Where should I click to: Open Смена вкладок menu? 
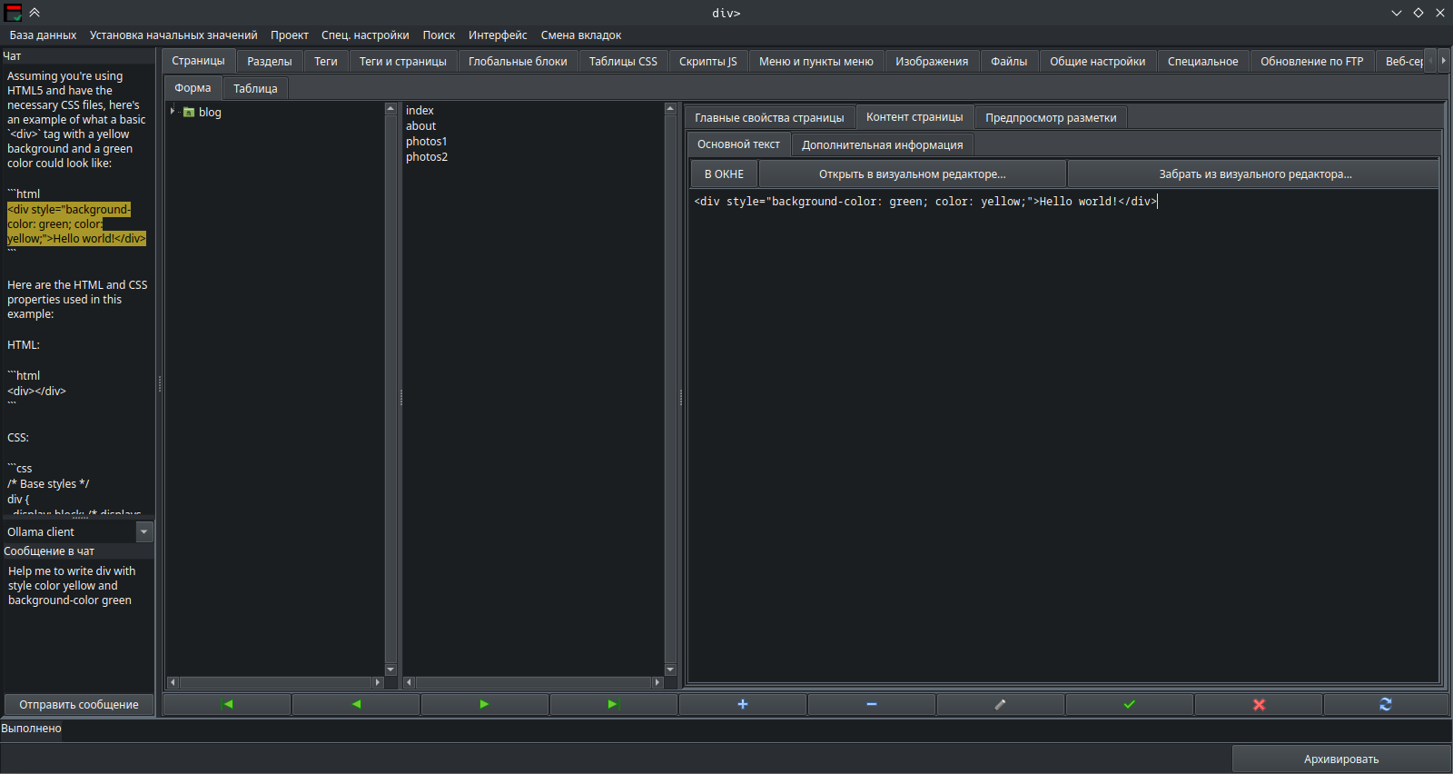click(x=581, y=35)
